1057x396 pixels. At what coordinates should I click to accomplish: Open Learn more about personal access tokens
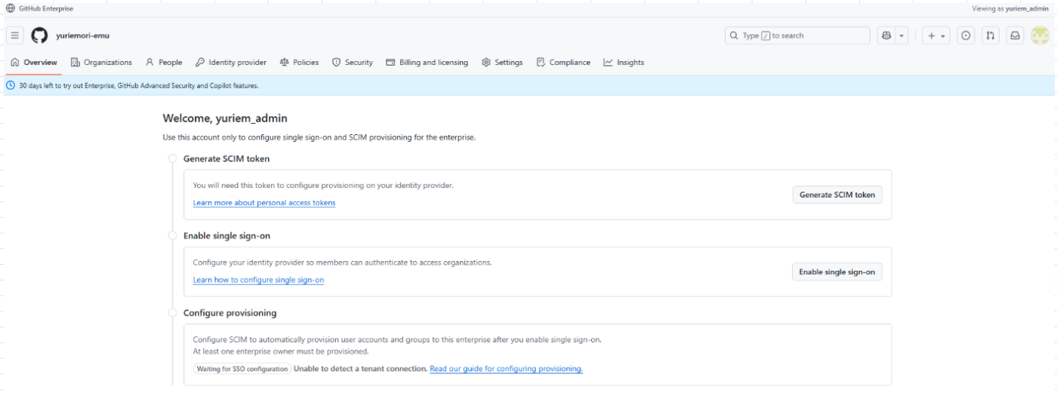[x=264, y=203]
